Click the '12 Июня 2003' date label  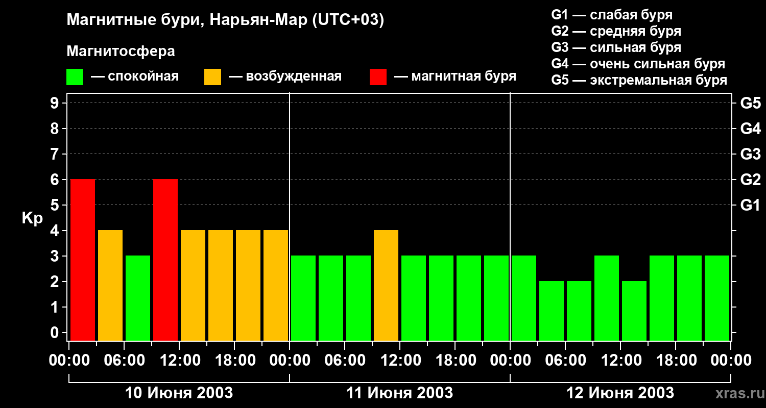click(x=620, y=393)
